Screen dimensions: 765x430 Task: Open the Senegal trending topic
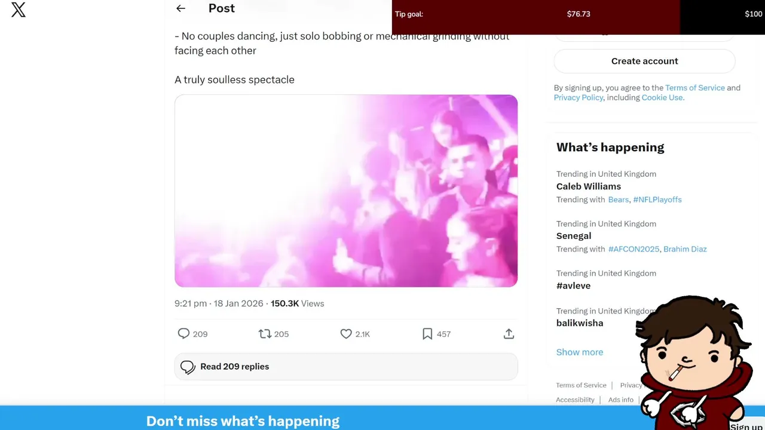573,236
